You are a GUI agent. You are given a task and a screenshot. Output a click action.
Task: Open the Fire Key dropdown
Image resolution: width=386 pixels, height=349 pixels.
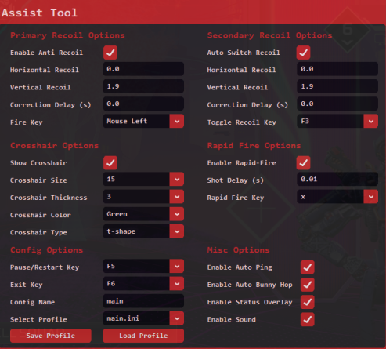pyautogui.click(x=143, y=121)
